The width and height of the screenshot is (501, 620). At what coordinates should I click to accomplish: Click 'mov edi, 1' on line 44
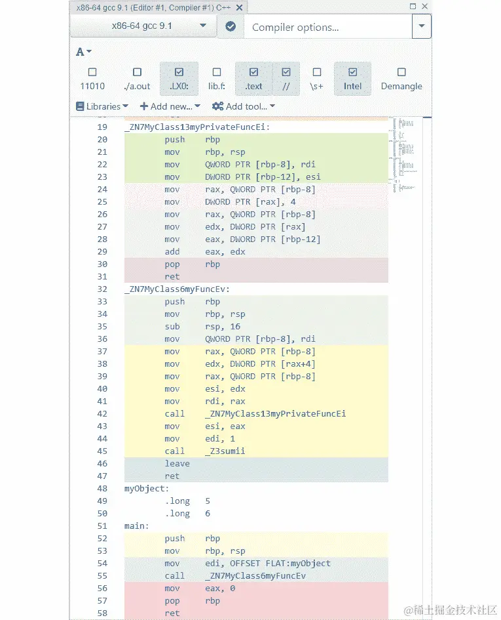(200, 438)
